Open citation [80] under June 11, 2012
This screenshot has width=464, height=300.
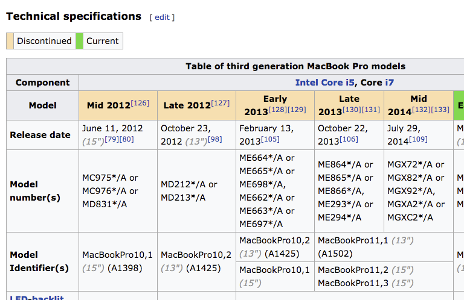(127, 139)
